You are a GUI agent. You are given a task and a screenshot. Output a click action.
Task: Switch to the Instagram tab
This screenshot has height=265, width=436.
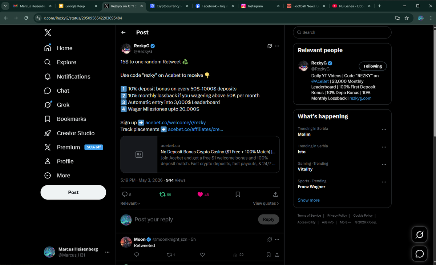(x=261, y=6)
